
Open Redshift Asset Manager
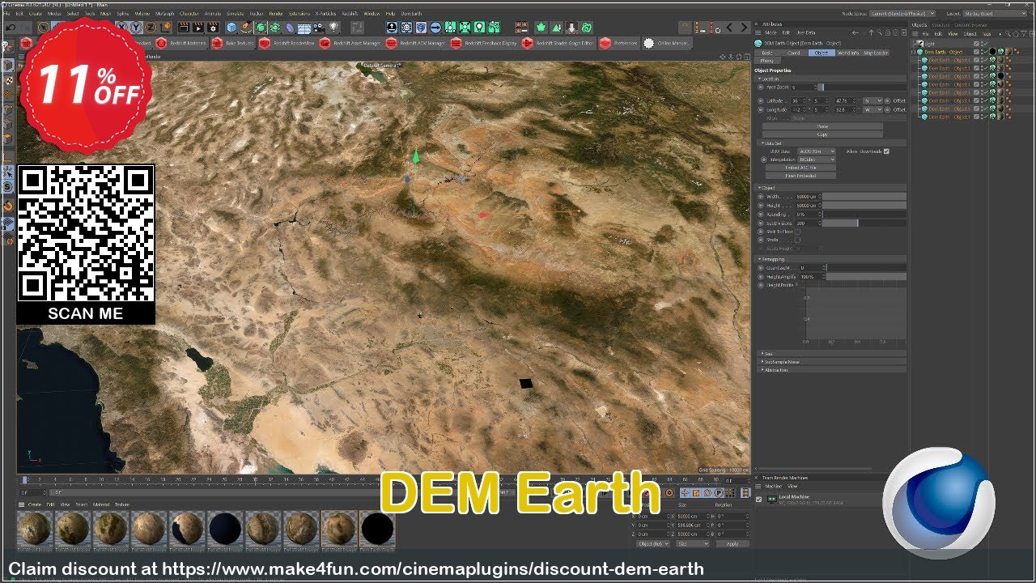tap(350, 43)
